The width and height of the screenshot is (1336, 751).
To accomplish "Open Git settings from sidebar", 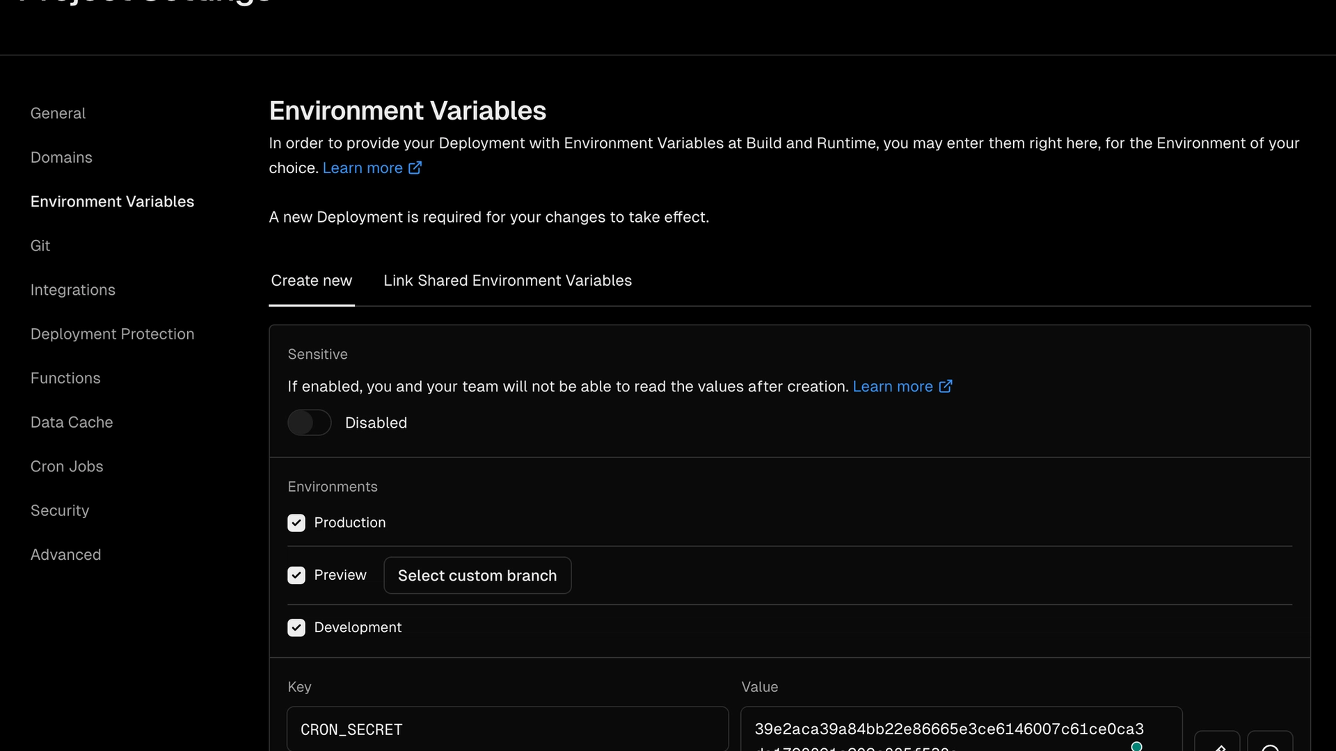I will pyautogui.click(x=40, y=246).
